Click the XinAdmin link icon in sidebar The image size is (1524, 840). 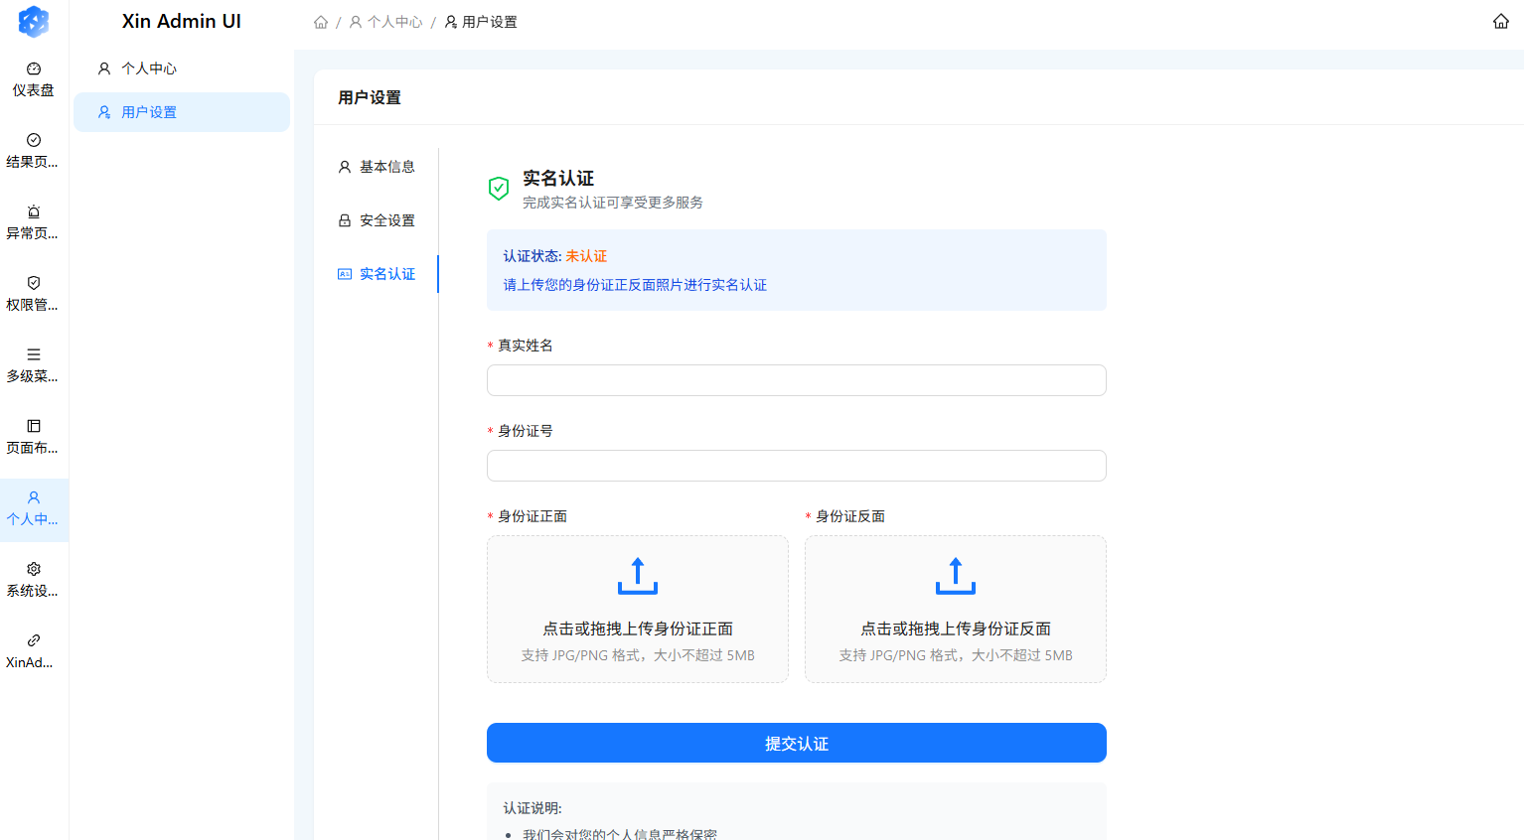(x=34, y=641)
